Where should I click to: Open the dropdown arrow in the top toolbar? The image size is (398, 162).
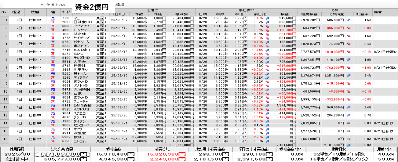(42, 5)
